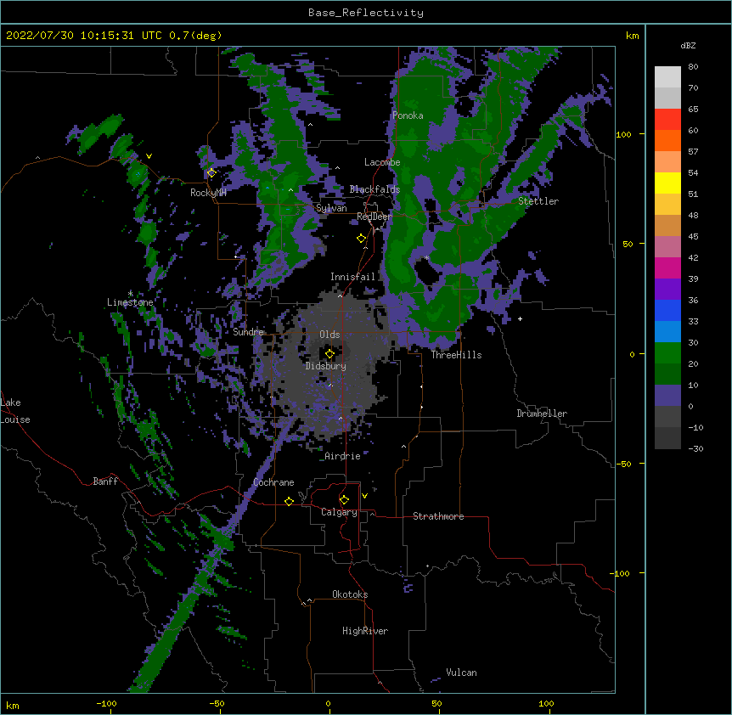Click the 65 value on dBZ legend
The image size is (732, 715).
click(693, 110)
